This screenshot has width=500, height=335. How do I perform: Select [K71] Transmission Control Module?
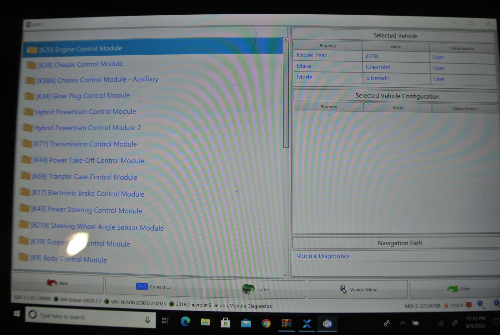[x=85, y=144]
